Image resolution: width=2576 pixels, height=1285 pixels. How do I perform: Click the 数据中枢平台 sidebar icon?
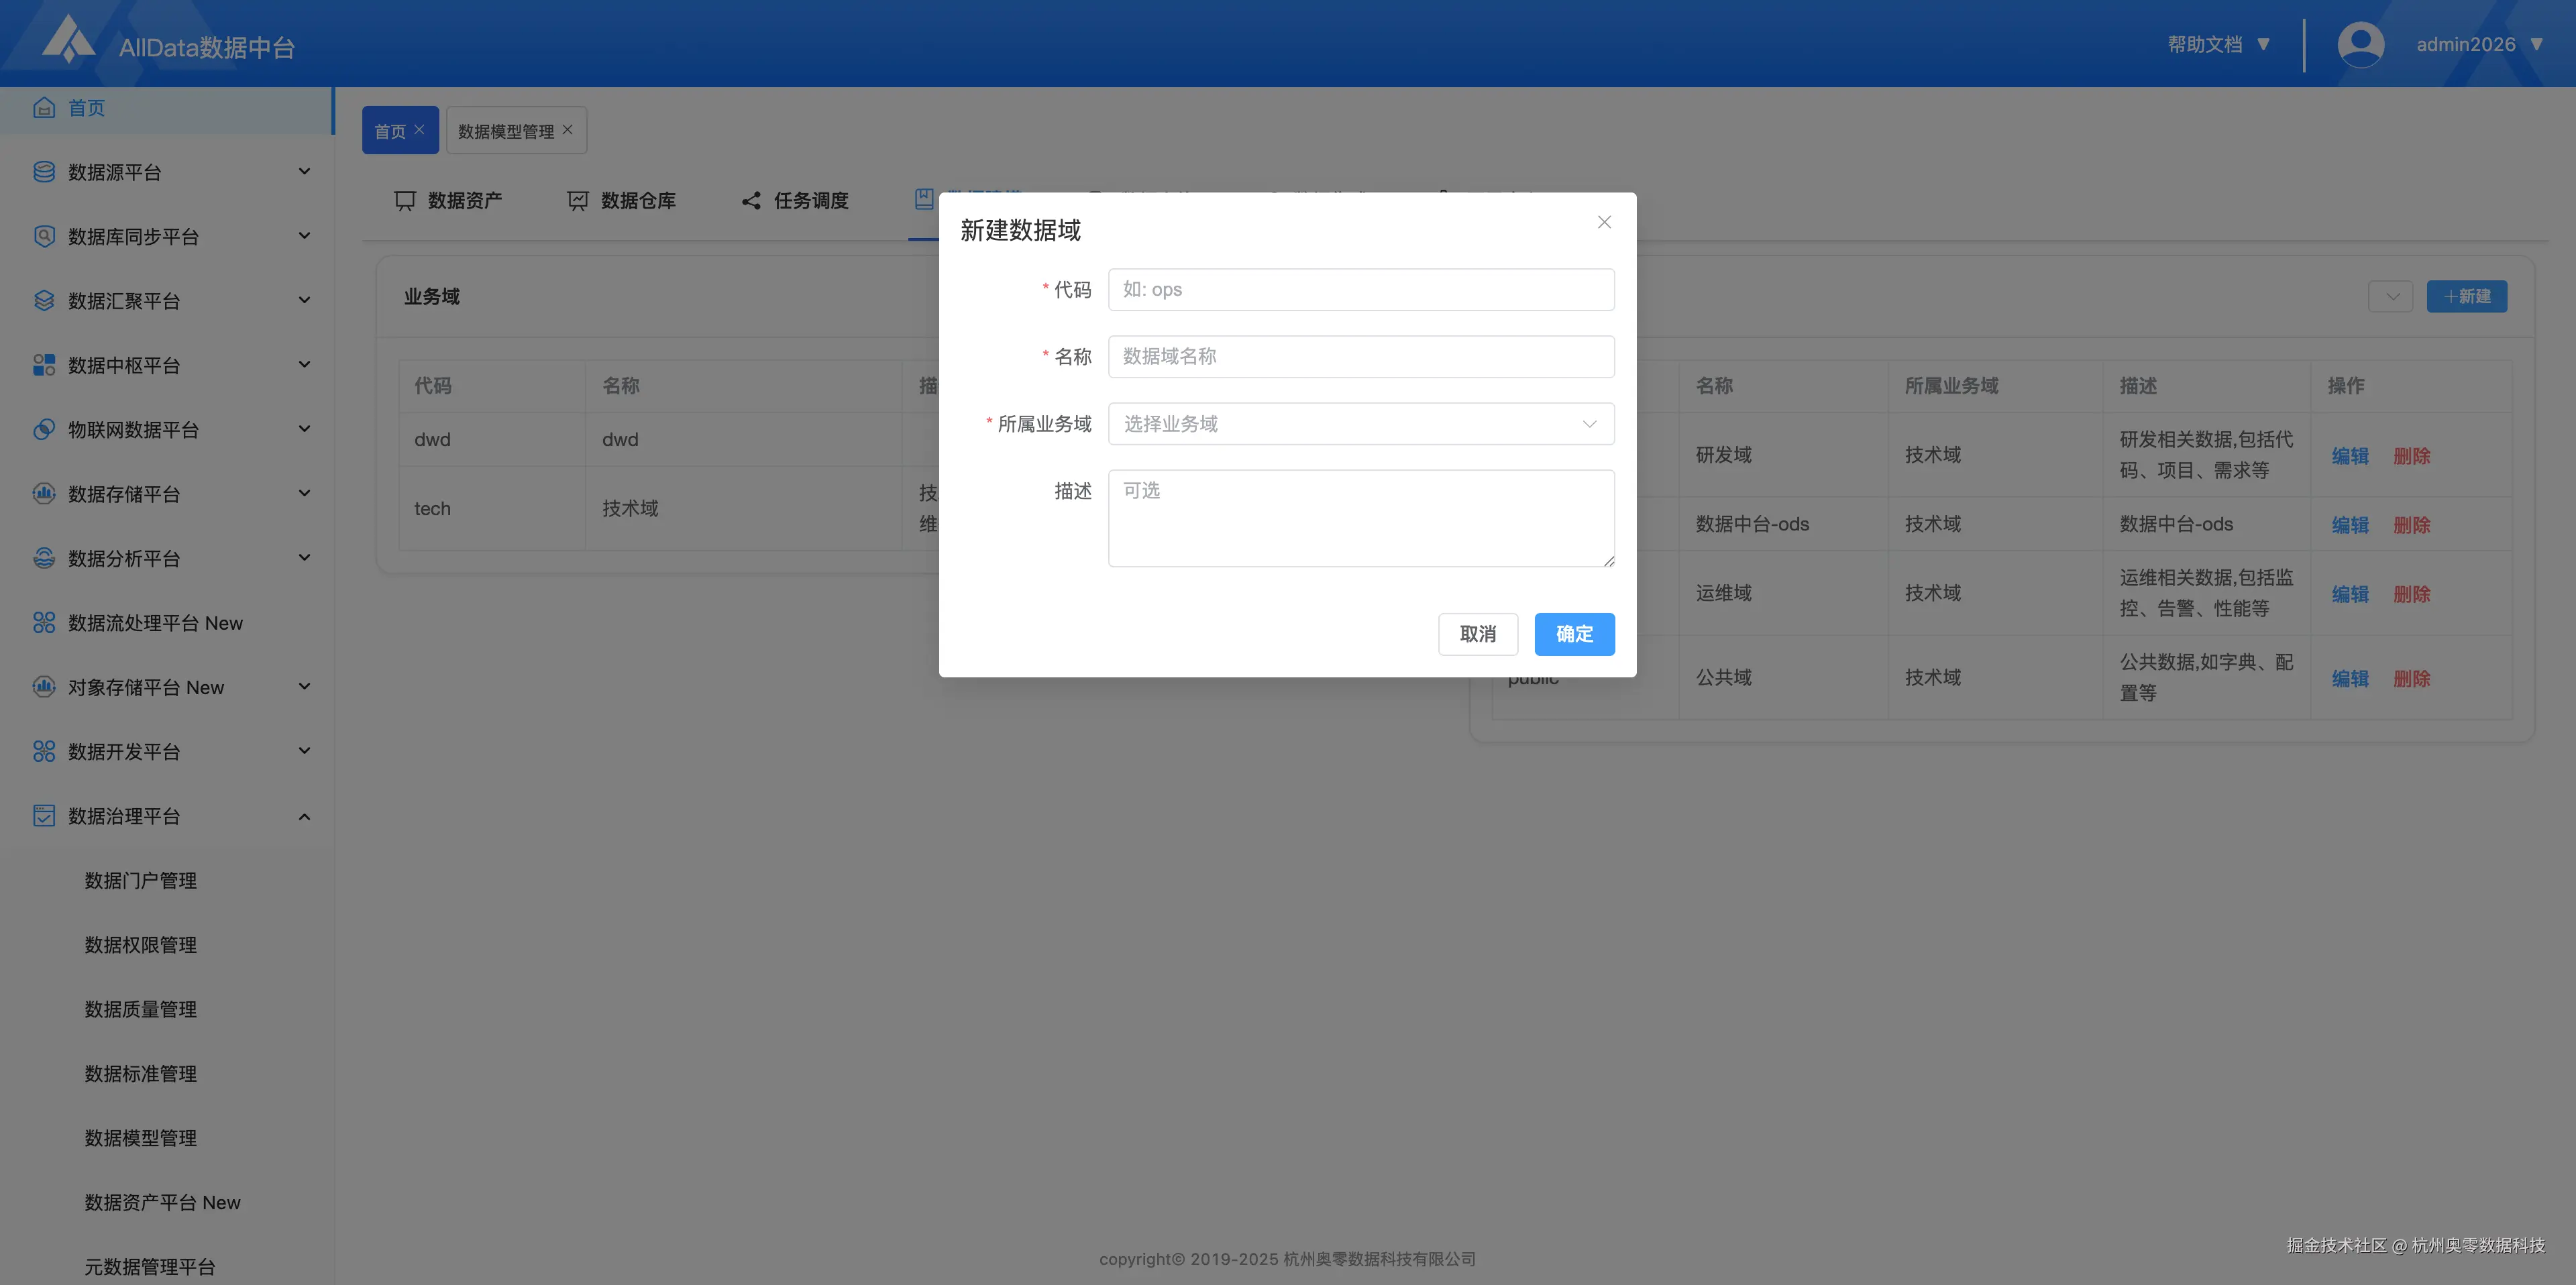[x=44, y=365]
